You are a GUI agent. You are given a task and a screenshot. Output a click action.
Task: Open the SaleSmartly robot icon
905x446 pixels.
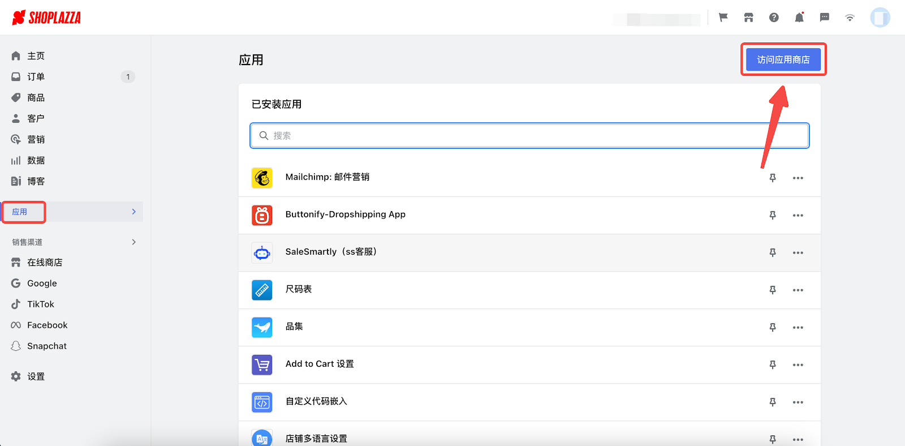(x=262, y=253)
